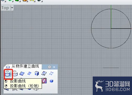
Task: Choose the curved blue surface edge icon
Action: 22,74
